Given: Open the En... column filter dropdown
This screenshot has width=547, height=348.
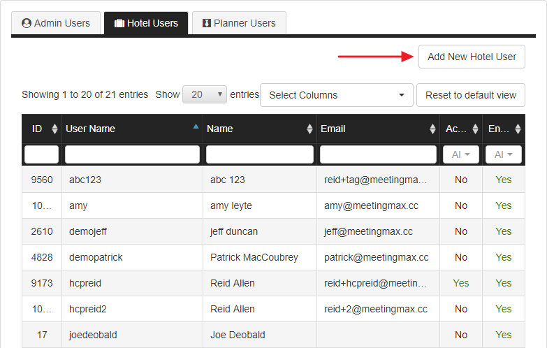Looking at the screenshot, I should pos(504,154).
